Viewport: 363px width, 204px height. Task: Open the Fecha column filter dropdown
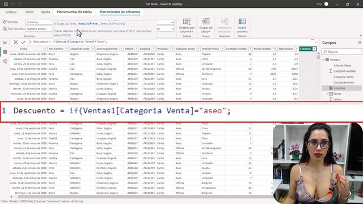tap(45, 49)
